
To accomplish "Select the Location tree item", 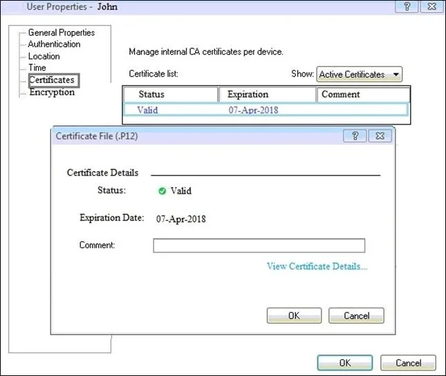I will pyautogui.click(x=44, y=56).
